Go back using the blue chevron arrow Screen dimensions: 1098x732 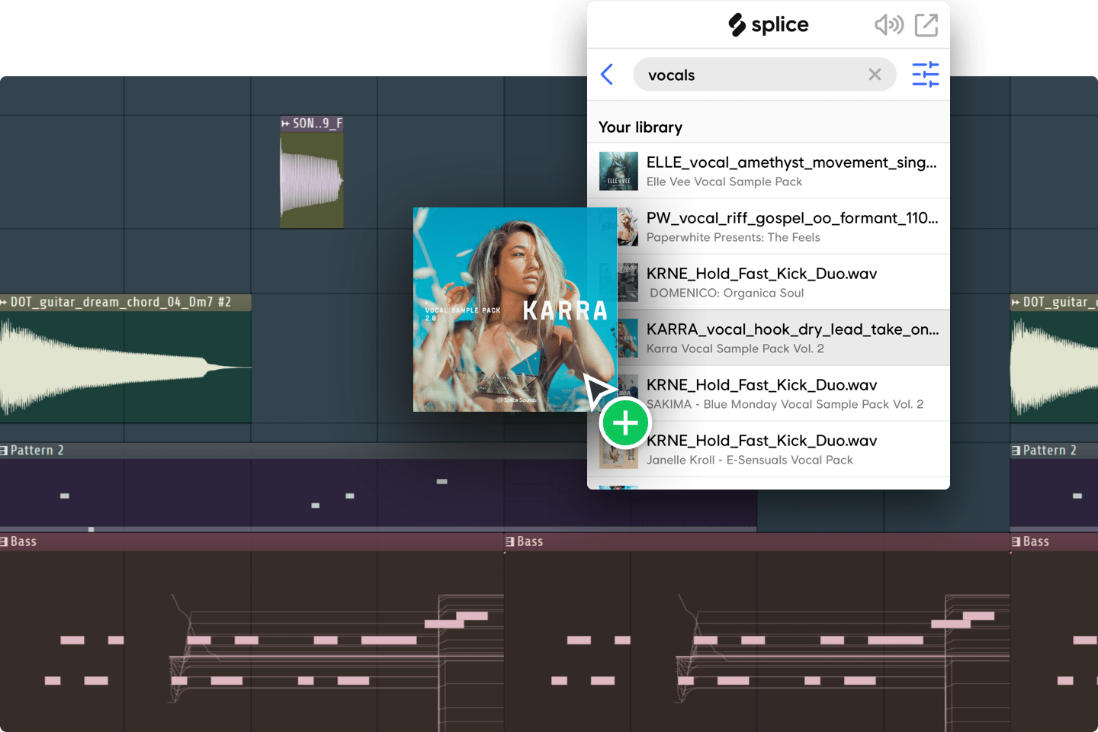point(607,75)
